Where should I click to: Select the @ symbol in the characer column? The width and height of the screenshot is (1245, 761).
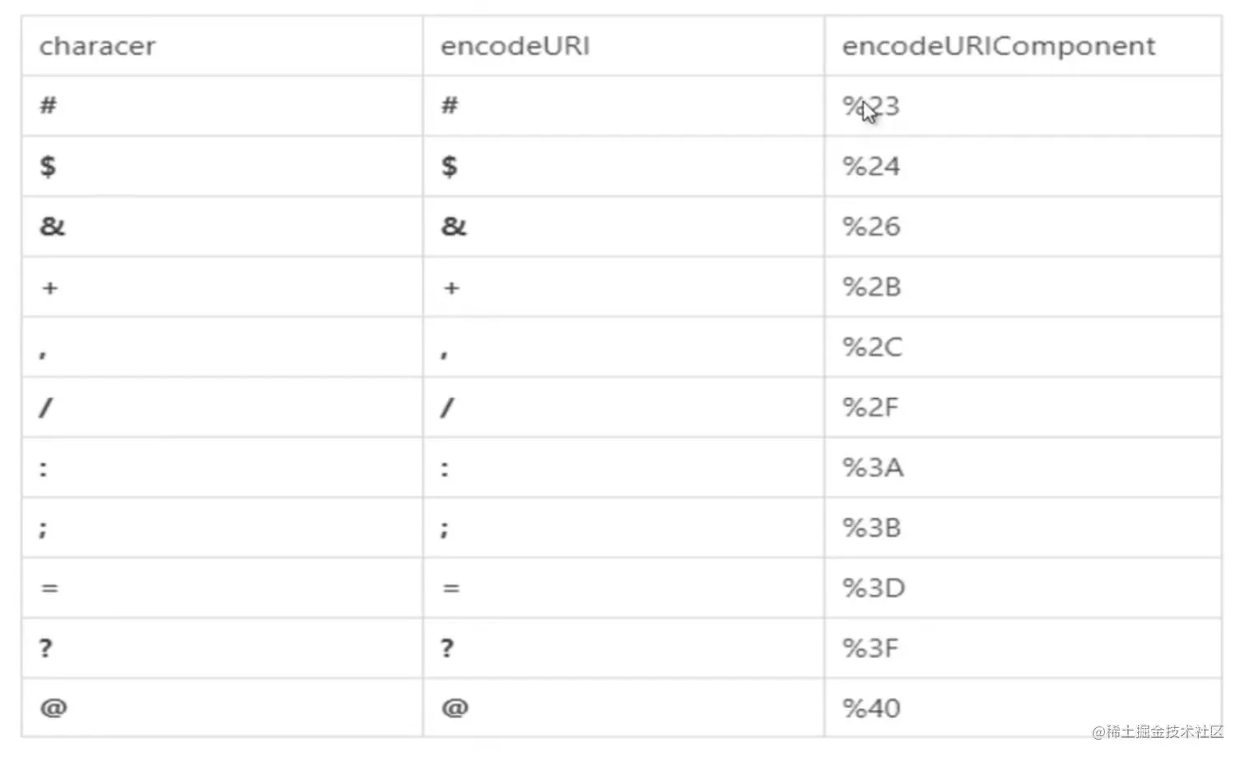[x=54, y=708]
